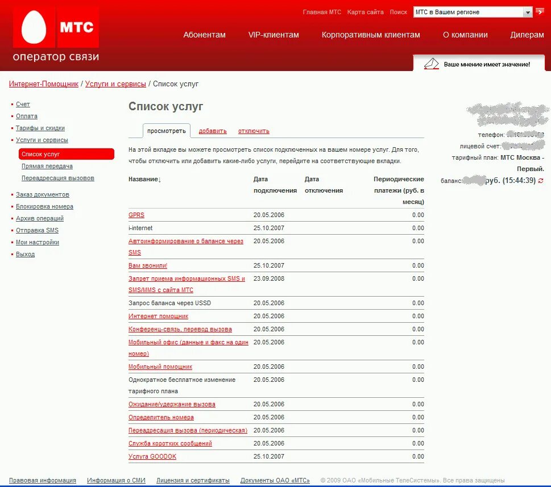The image size is (551, 487).
Task: Open 'Интернет-Помощник' breadcrumb link
Action: click(x=44, y=84)
